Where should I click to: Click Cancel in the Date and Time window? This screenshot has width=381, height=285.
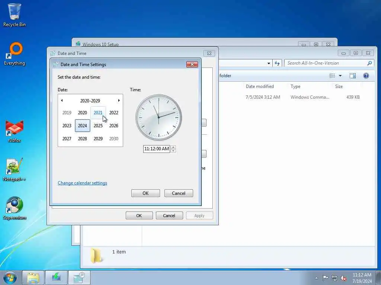(x=169, y=216)
